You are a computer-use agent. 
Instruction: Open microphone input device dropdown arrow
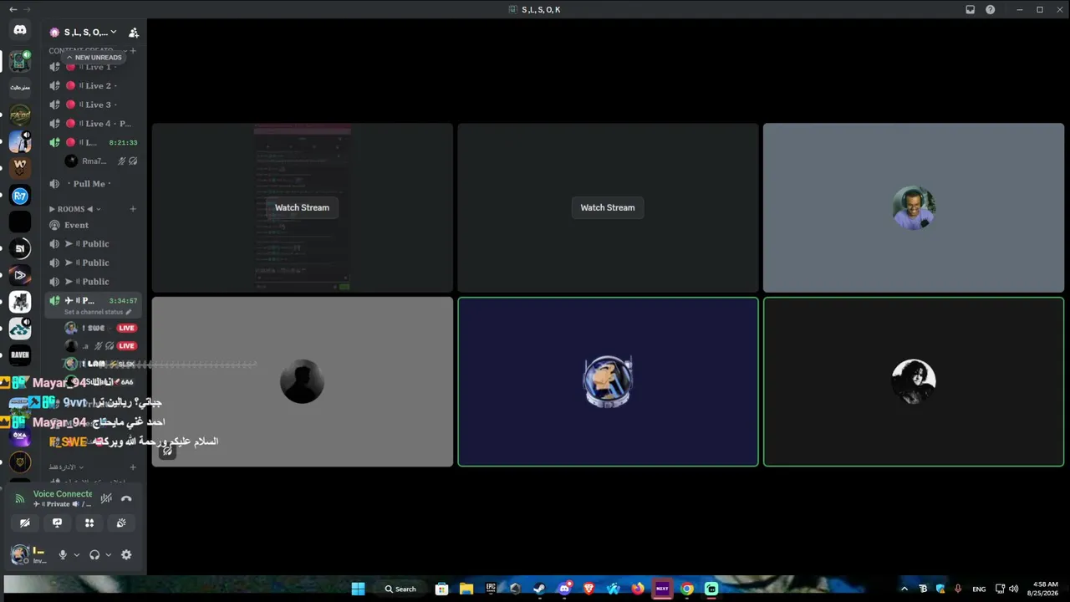pyautogui.click(x=77, y=554)
